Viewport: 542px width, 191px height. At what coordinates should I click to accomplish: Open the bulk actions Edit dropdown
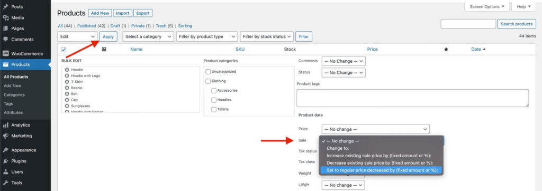point(77,36)
